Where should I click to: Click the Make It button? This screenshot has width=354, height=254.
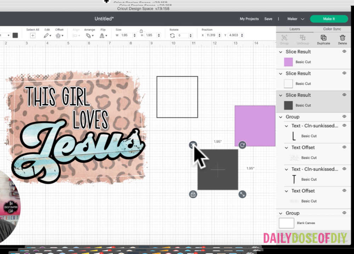pos(329,18)
